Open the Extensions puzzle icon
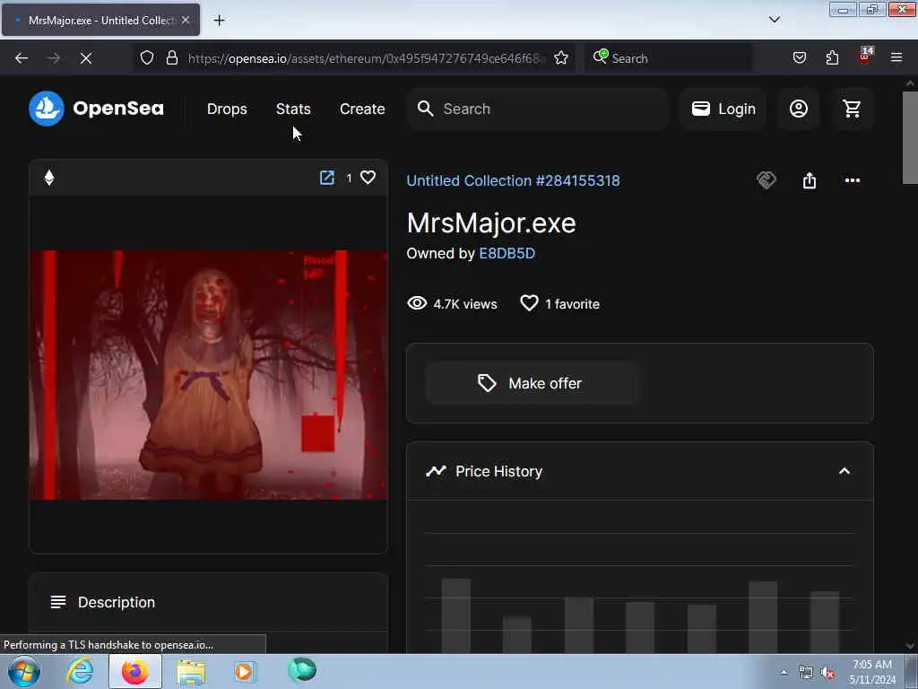918x689 pixels. coord(832,58)
